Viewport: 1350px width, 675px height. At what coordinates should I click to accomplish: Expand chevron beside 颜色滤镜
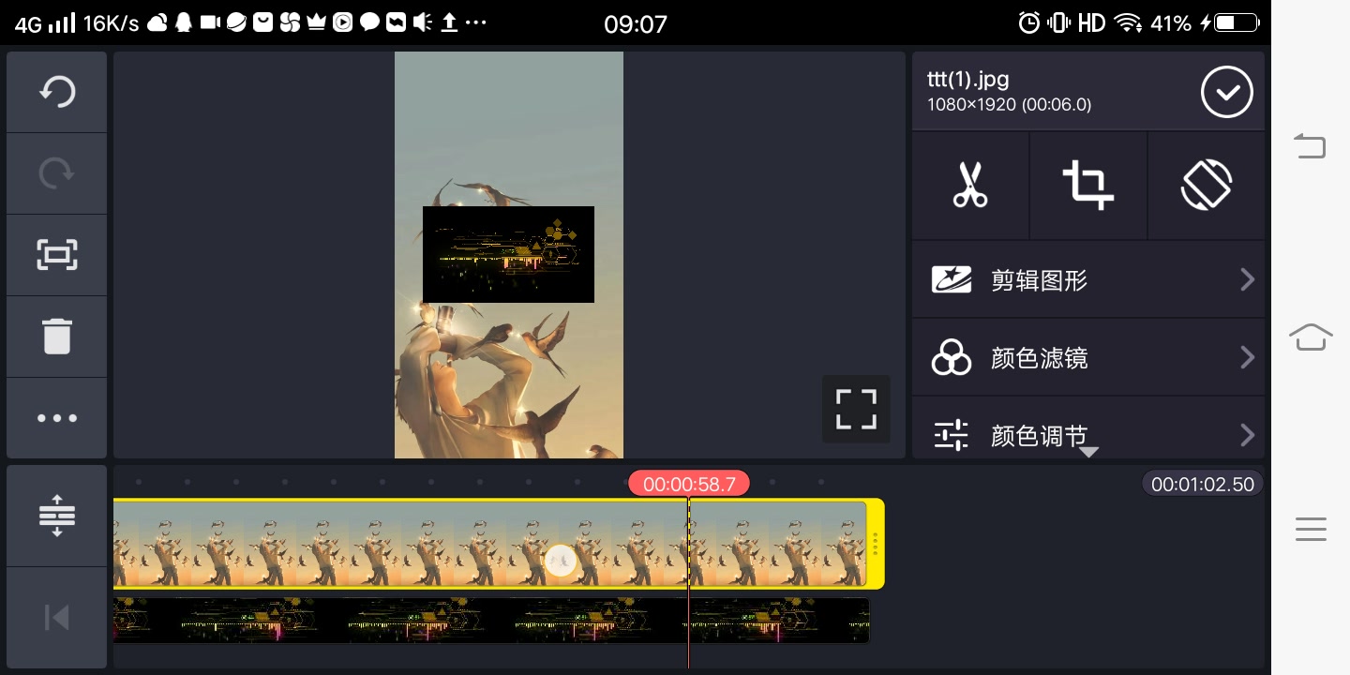[x=1247, y=357]
